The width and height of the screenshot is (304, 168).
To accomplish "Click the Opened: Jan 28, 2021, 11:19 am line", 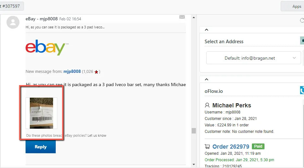I will pos(232,153).
